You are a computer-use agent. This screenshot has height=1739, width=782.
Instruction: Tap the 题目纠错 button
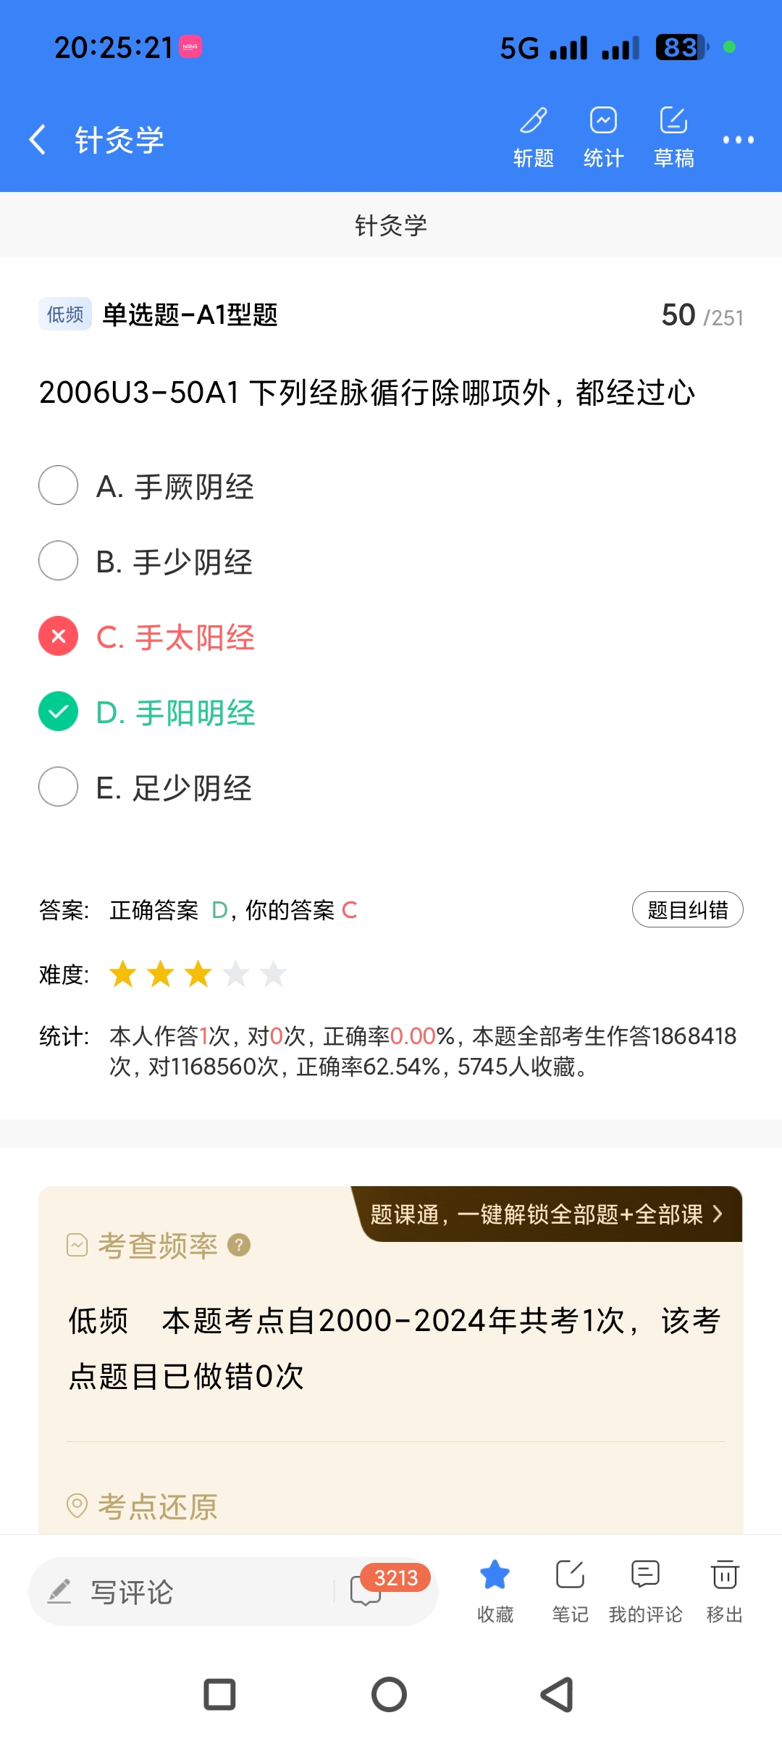click(x=687, y=909)
